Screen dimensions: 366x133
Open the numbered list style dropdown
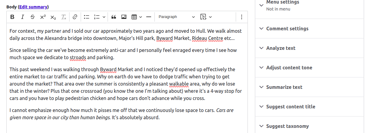tap(104, 17)
